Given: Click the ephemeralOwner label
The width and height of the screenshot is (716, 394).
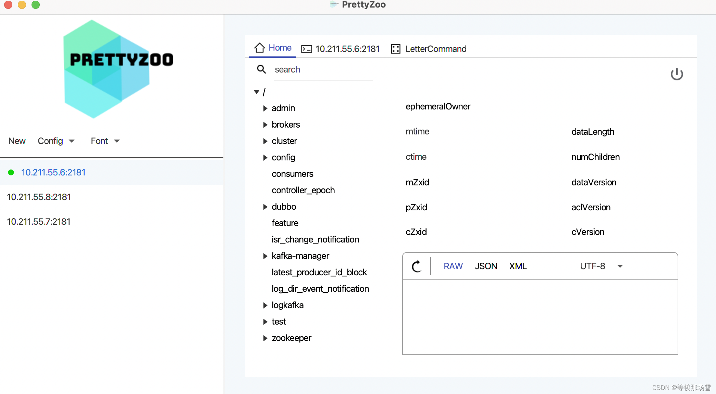Looking at the screenshot, I should [438, 107].
